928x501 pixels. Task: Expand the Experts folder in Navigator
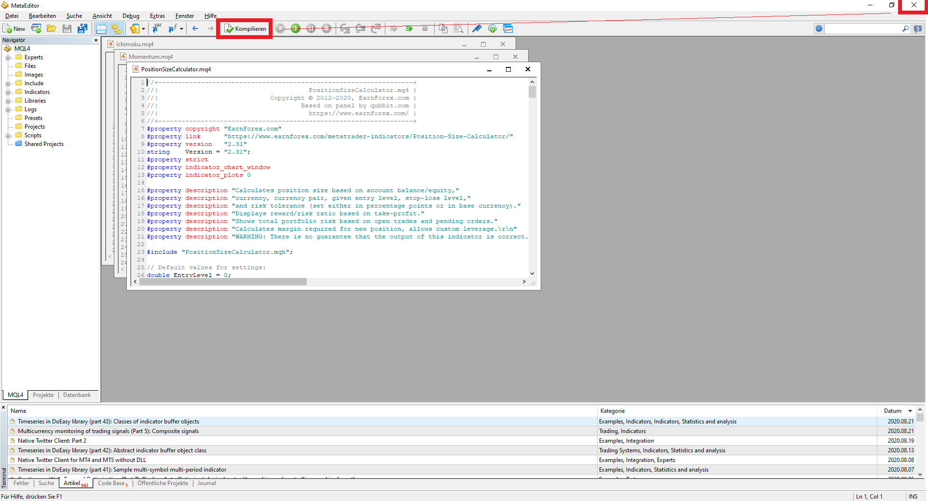point(8,58)
